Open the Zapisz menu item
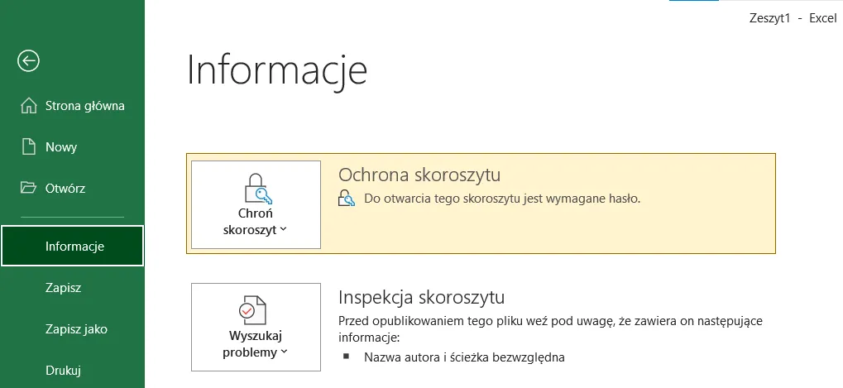This screenshot has width=843, height=388. pyautogui.click(x=63, y=288)
